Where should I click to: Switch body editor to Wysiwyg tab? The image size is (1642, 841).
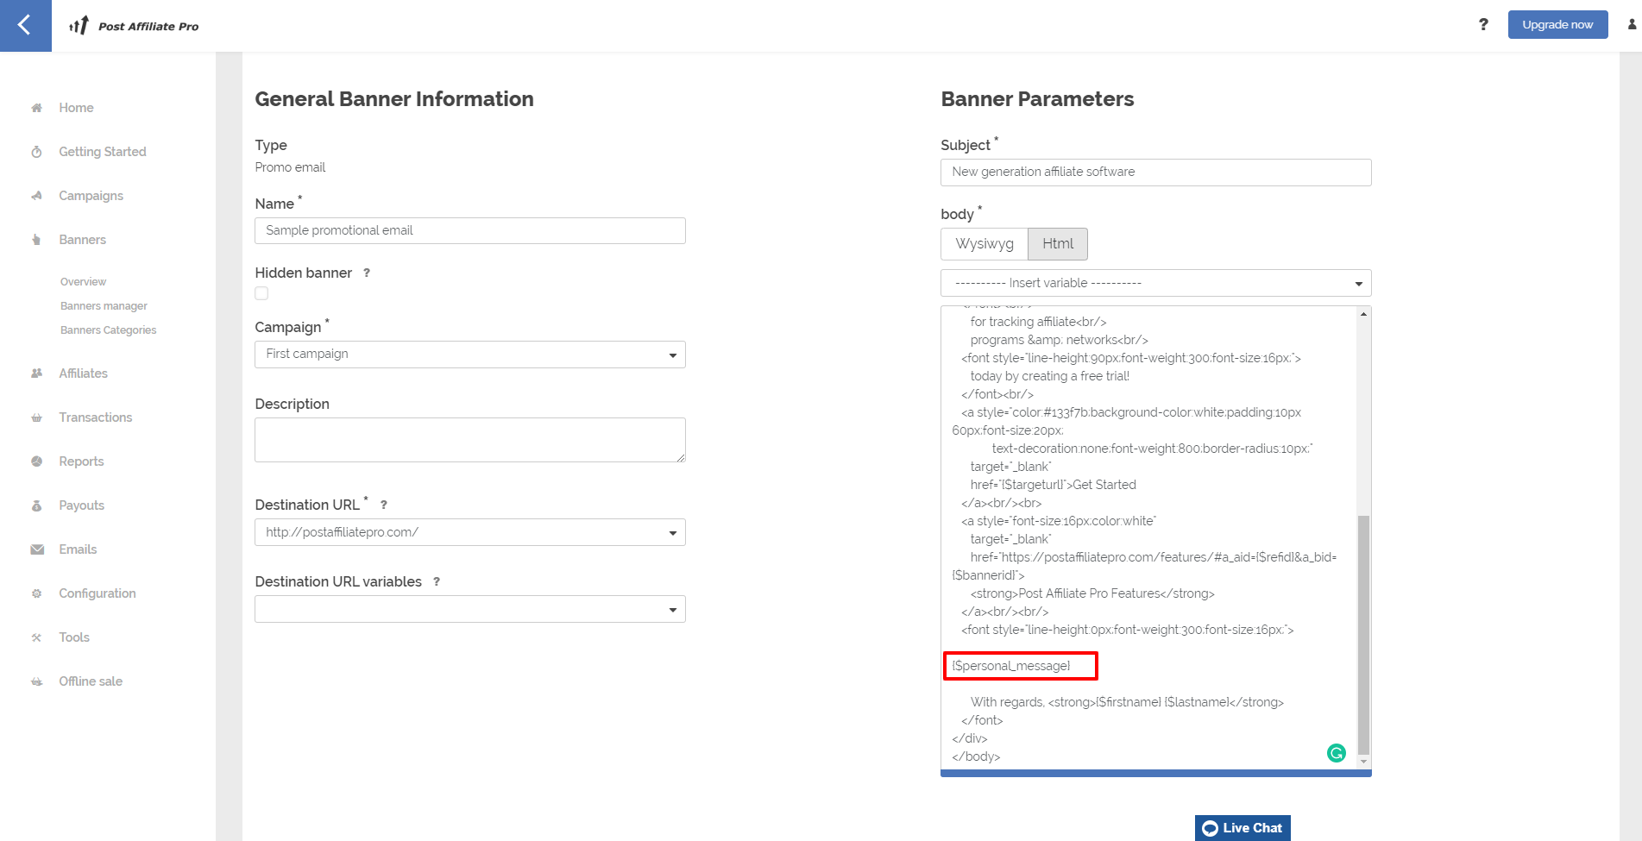click(985, 244)
